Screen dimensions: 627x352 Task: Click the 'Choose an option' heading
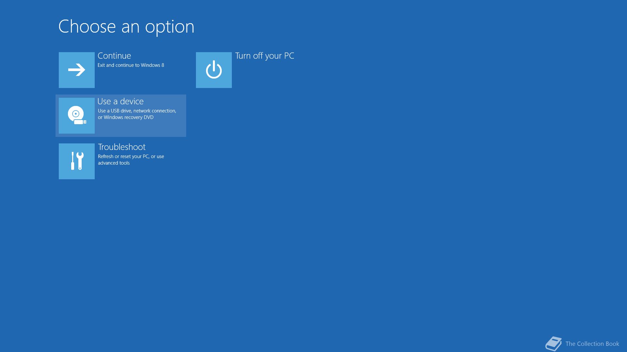point(126,27)
